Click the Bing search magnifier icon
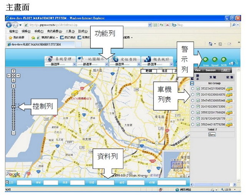The width and height of the screenshot is (246, 195). click(x=234, y=25)
